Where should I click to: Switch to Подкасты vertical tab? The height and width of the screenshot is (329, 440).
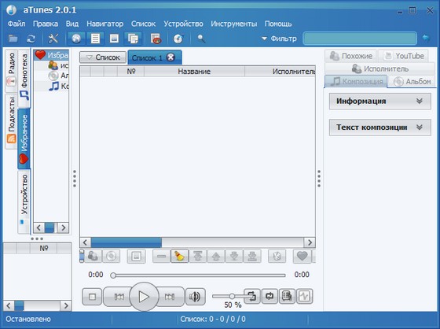(x=12, y=121)
